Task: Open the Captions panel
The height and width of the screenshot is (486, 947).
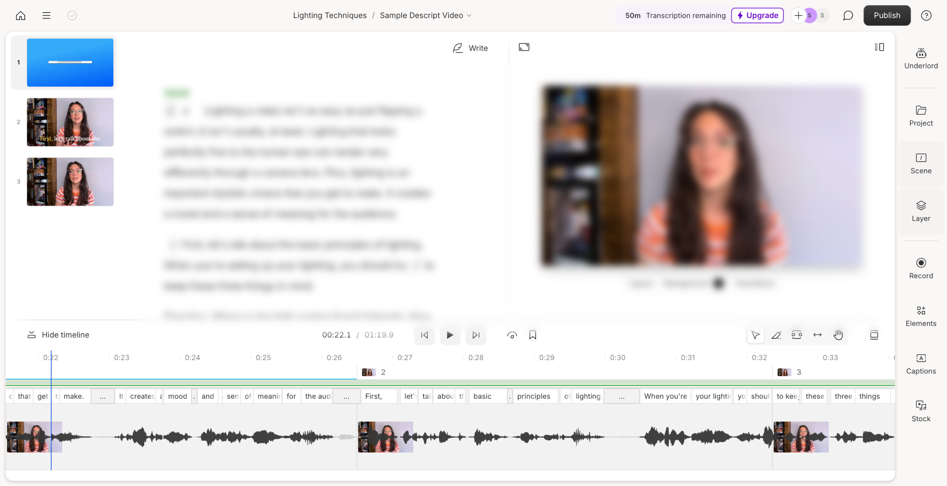Action: tap(921, 364)
